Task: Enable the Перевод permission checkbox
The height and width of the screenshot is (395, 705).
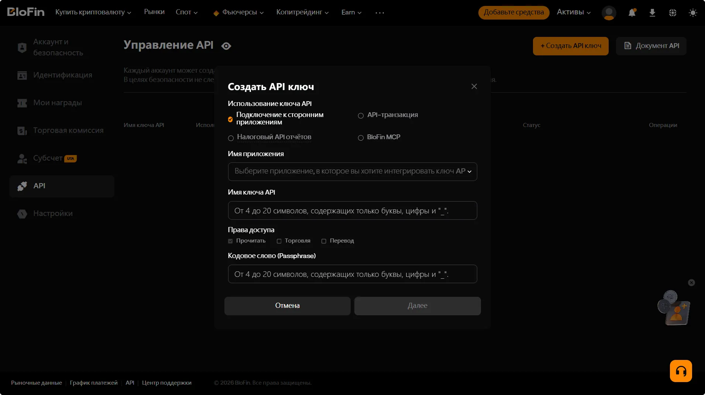Action: 324,241
